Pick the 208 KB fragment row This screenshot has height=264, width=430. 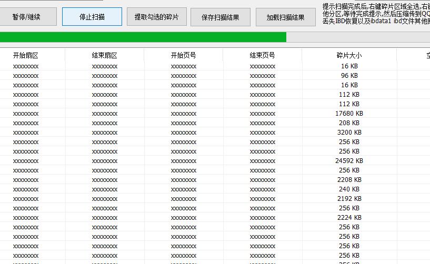349,123
